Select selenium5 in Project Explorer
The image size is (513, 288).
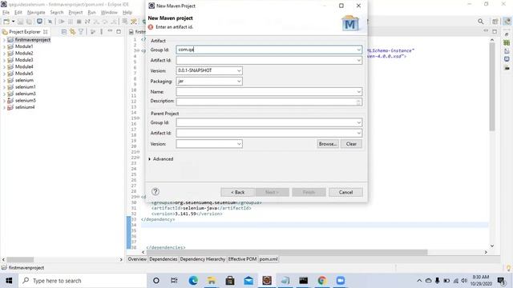[x=25, y=100]
